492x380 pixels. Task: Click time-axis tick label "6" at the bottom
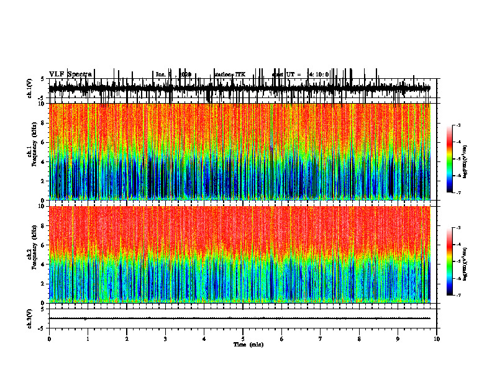click(x=282, y=339)
